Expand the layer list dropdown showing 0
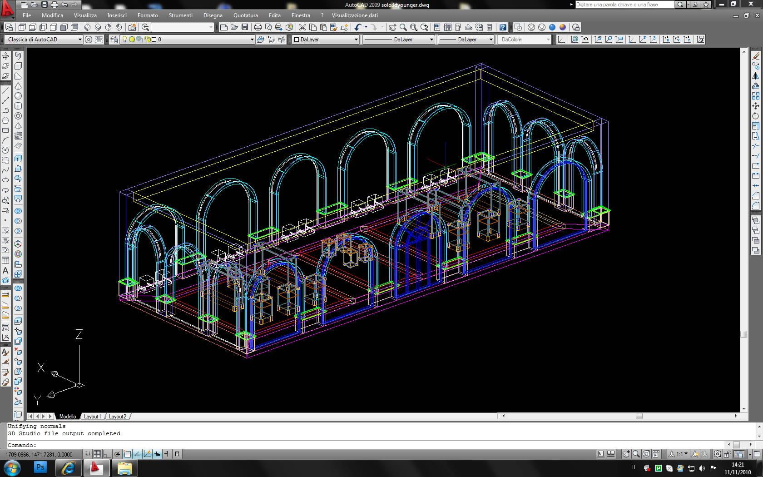Image resolution: width=763 pixels, height=477 pixels. (252, 40)
